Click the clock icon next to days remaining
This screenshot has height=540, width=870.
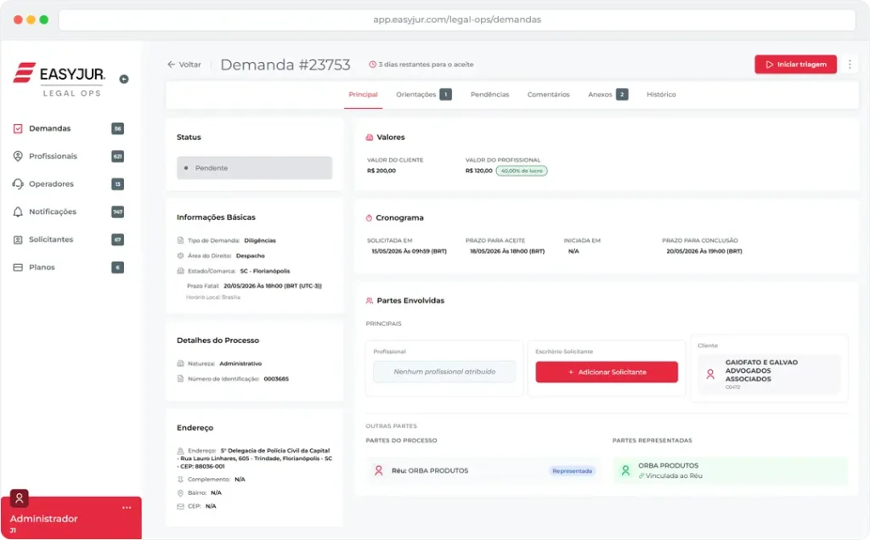click(372, 65)
